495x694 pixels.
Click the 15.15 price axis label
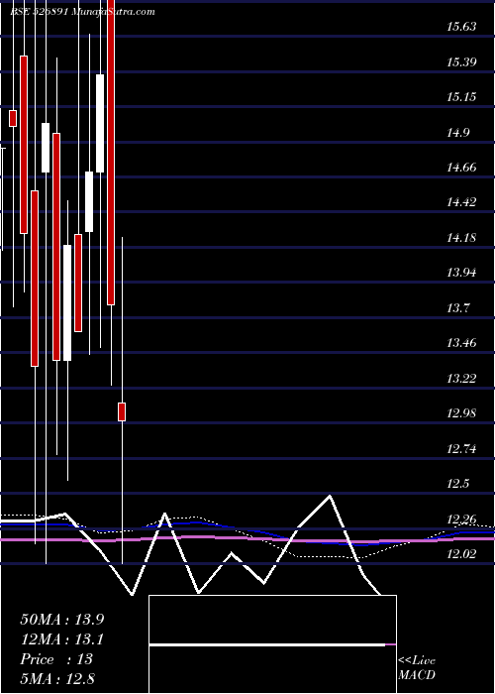(461, 97)
